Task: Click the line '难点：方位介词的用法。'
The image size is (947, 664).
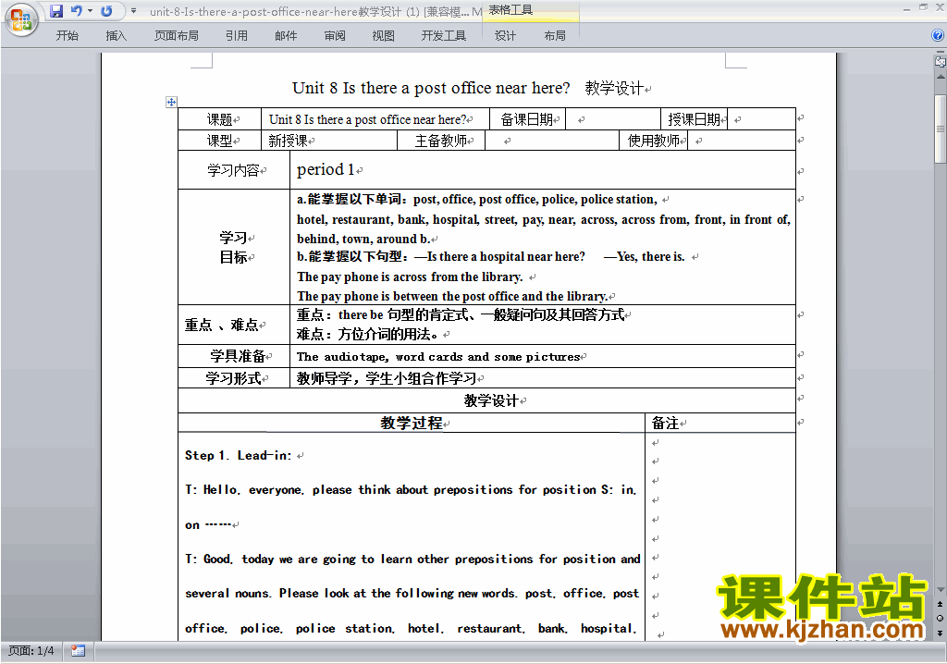Action: (368, 334)
